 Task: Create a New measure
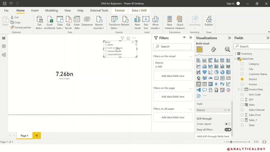coord(170,22)
